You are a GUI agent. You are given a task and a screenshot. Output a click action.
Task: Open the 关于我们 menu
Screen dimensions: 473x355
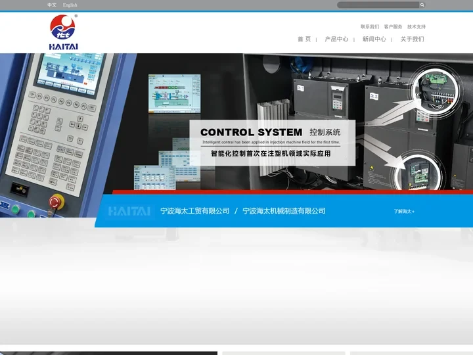point(412,39)
